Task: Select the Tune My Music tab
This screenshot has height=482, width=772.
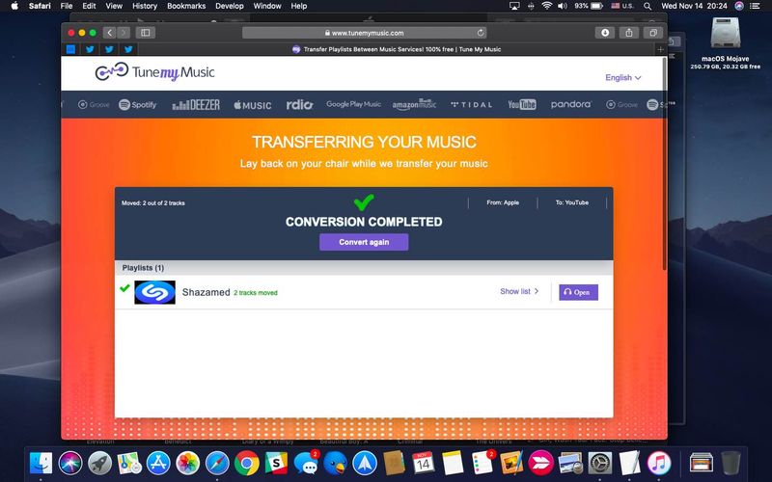Action: (x=397, y=49)
